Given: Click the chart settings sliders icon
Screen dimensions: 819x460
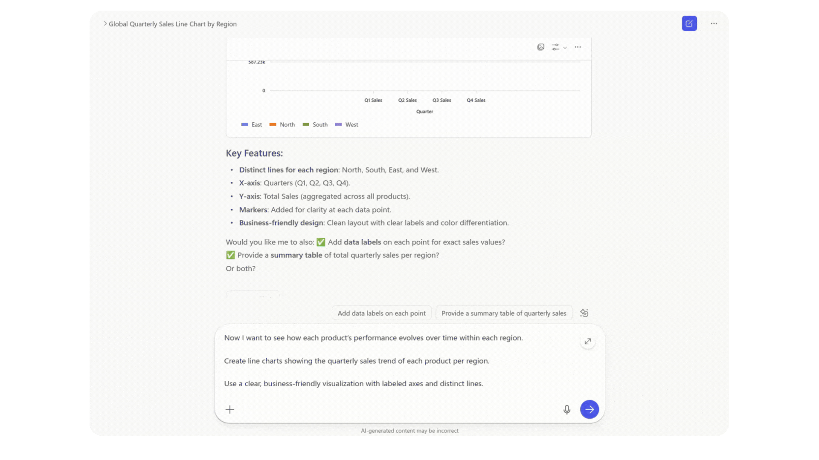Looking at the screenshot, I should 555,47.
